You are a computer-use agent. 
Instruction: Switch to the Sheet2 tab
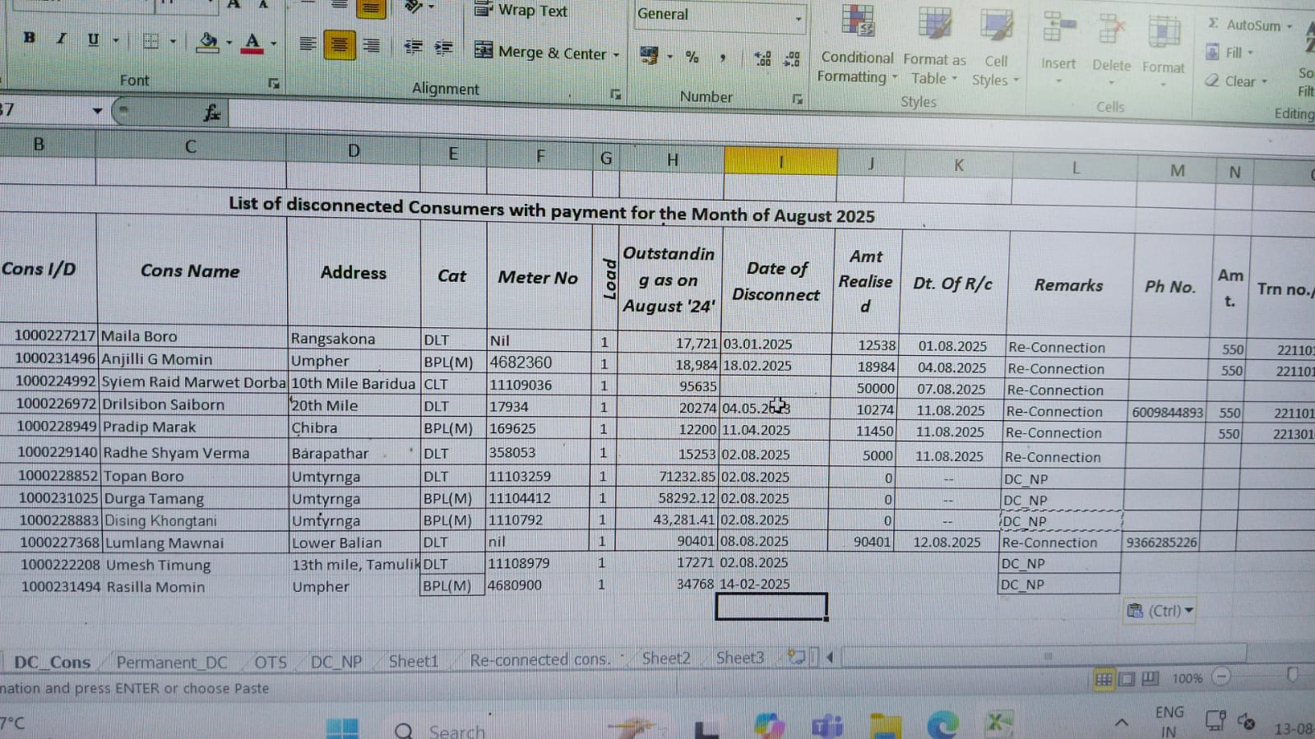[x=665, y=658]
